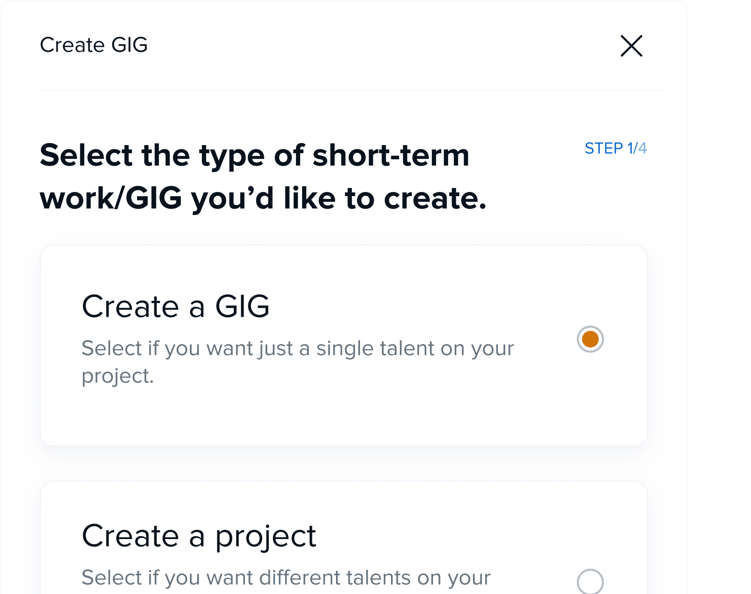Viewport: 751px width, 594px height.
Task: Click the word "project." in the GIG card
Action: (x=117, y=376)
